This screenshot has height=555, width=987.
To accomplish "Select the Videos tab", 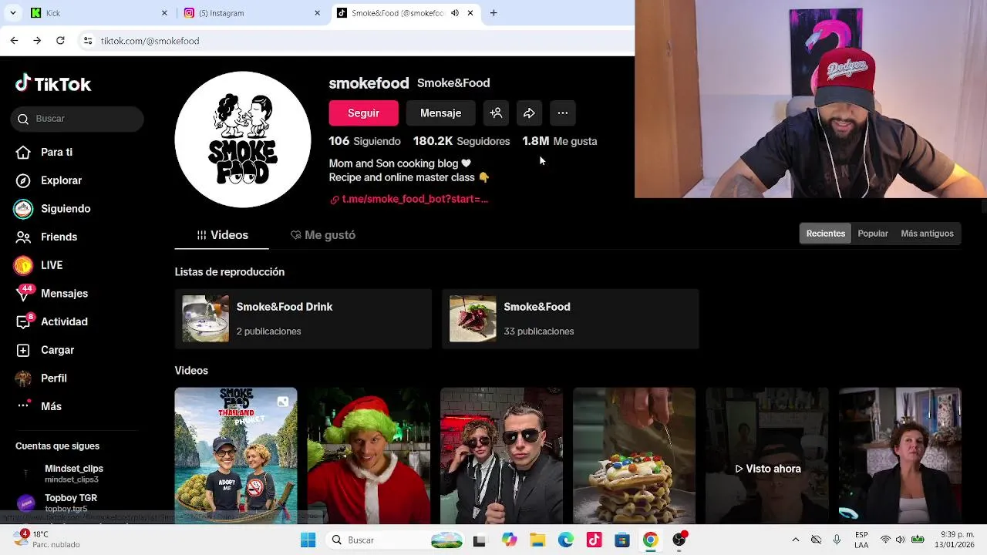I will 222,235.
